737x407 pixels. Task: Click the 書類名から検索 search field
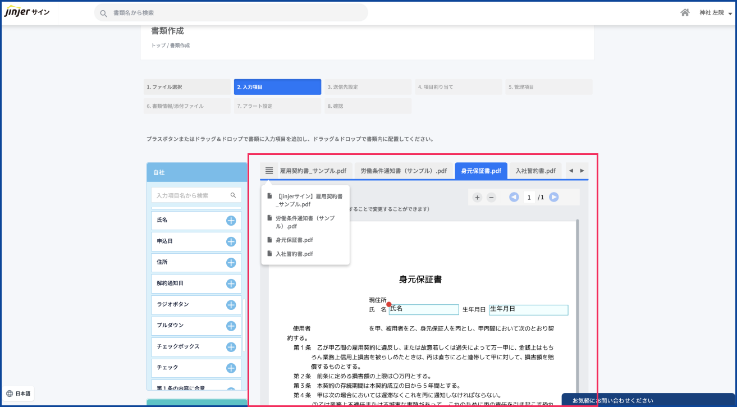[x=231, y=12]
